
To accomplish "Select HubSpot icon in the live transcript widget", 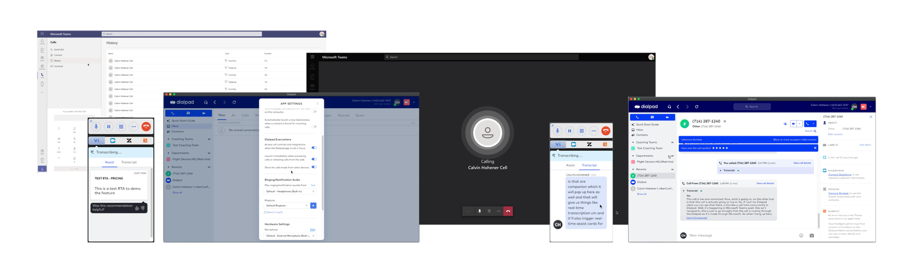I will tap(605, 144).
